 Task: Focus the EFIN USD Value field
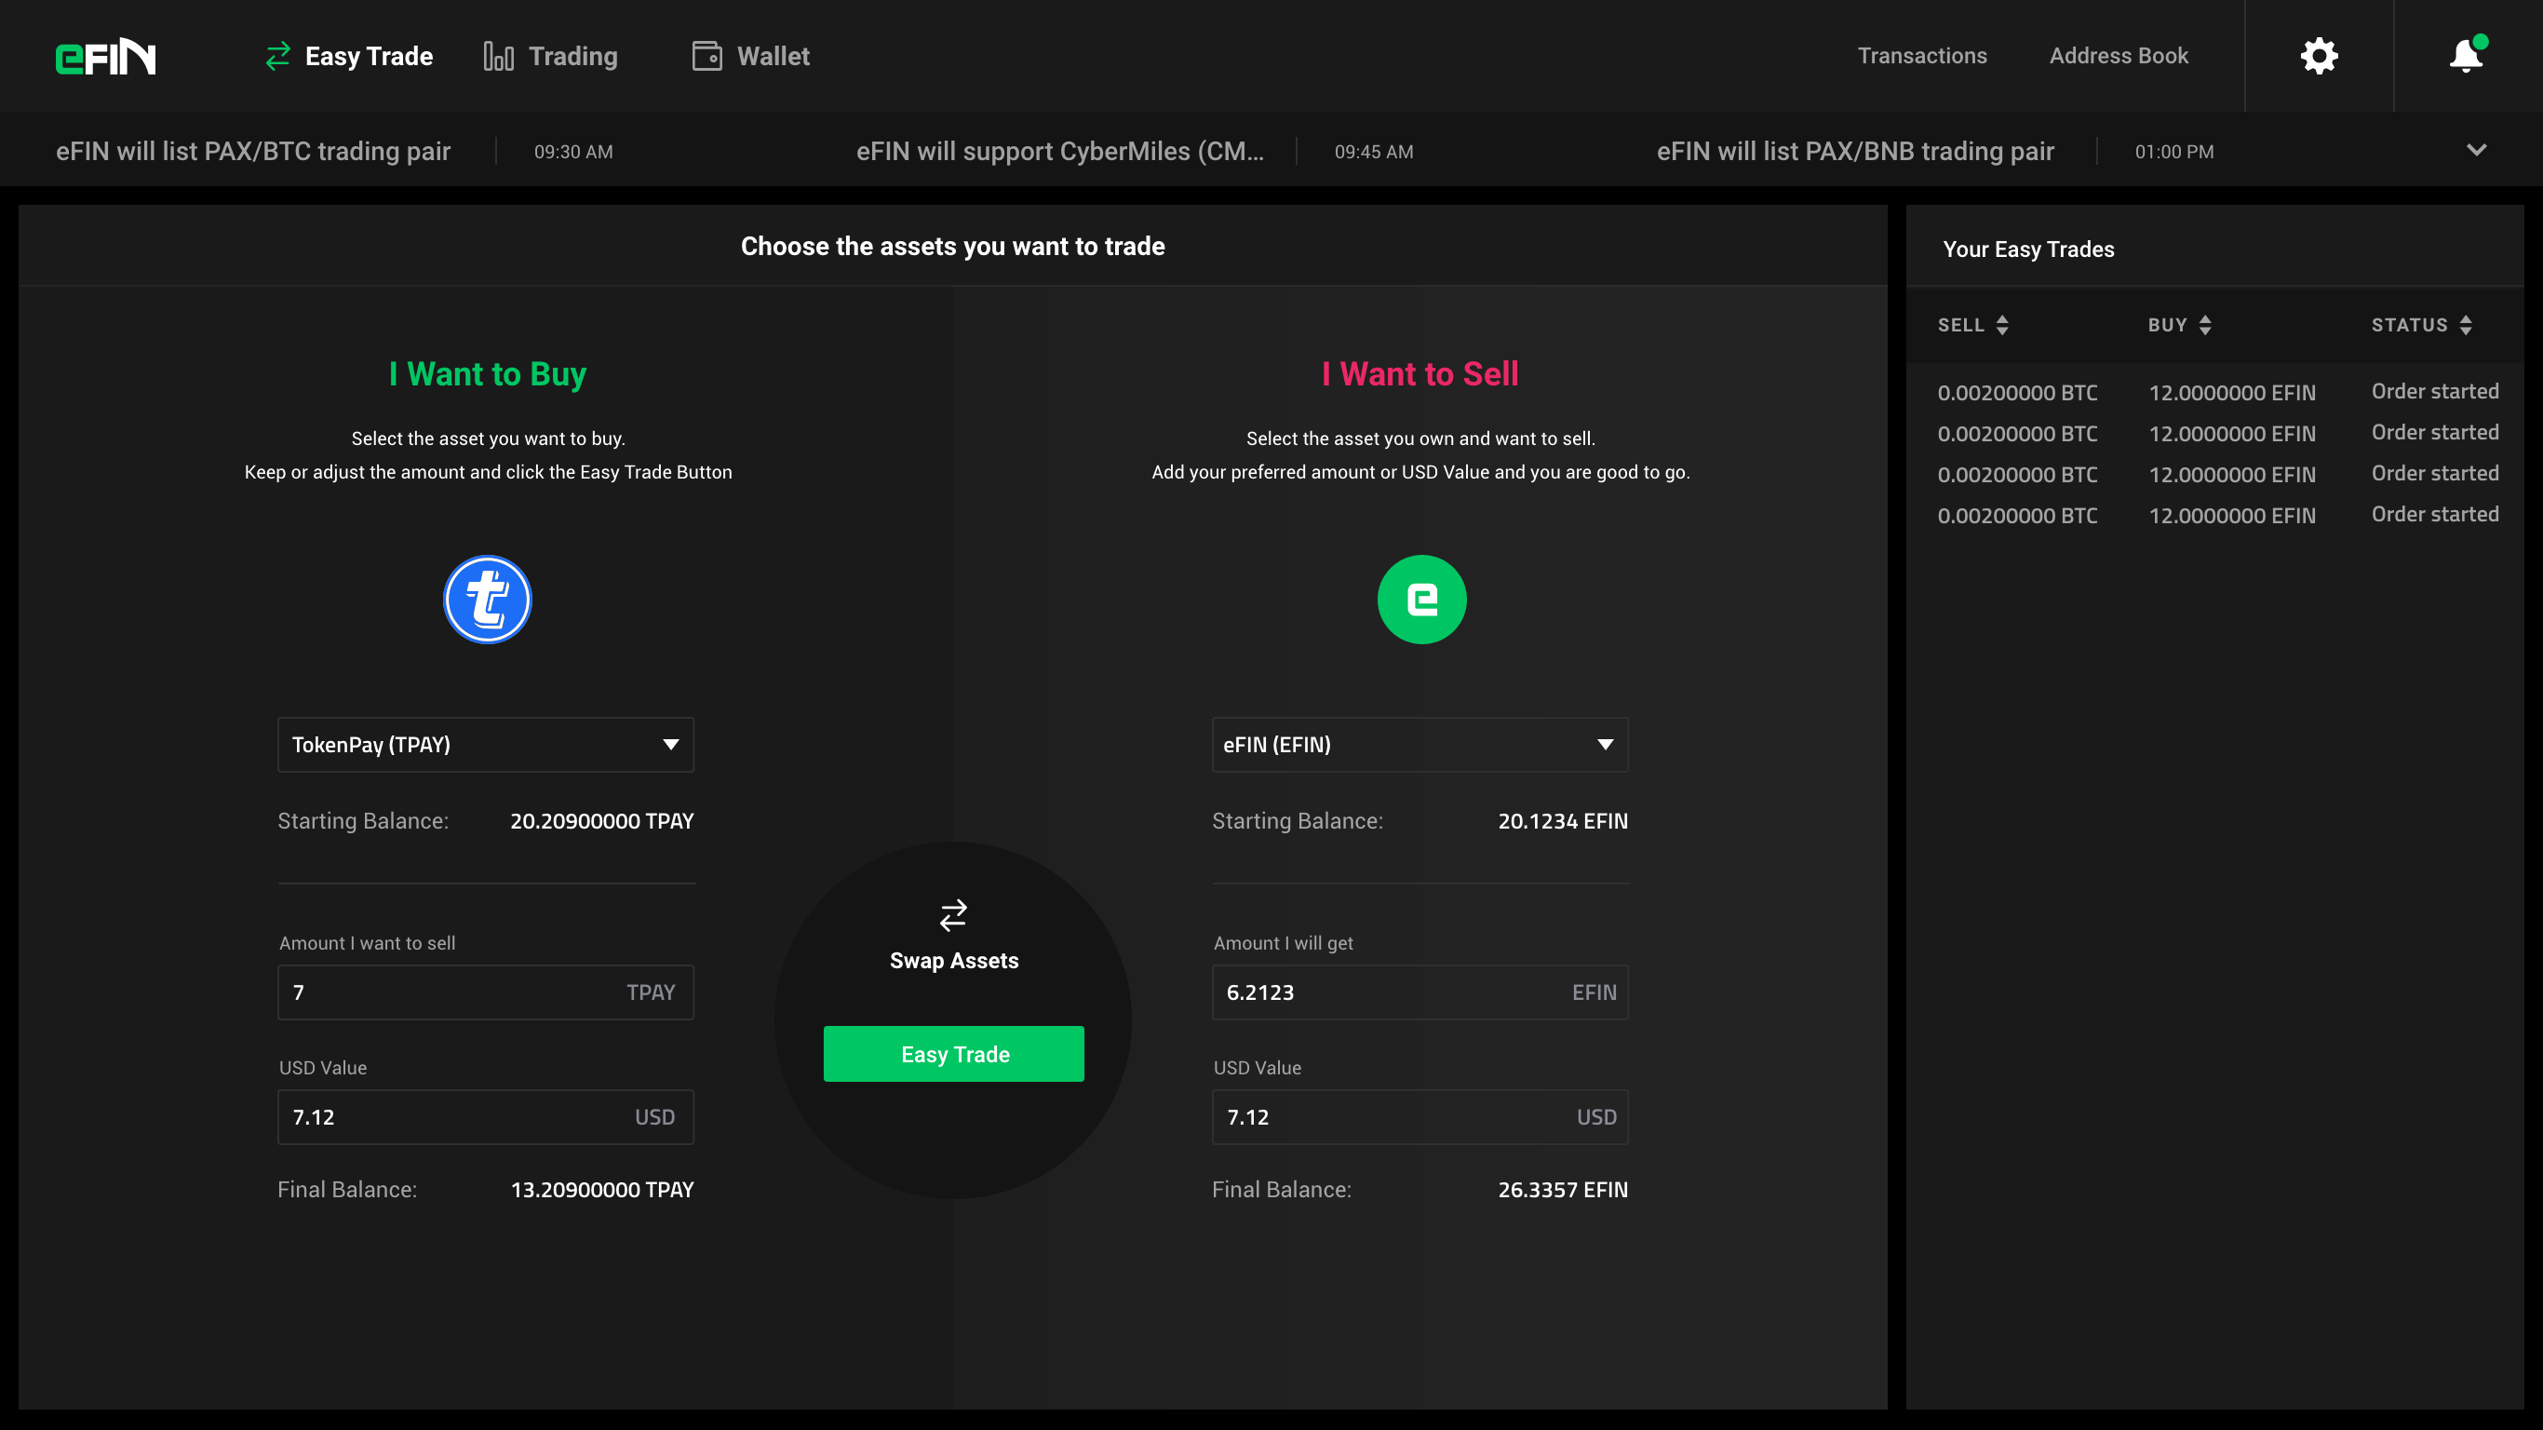(1420, 1117)
